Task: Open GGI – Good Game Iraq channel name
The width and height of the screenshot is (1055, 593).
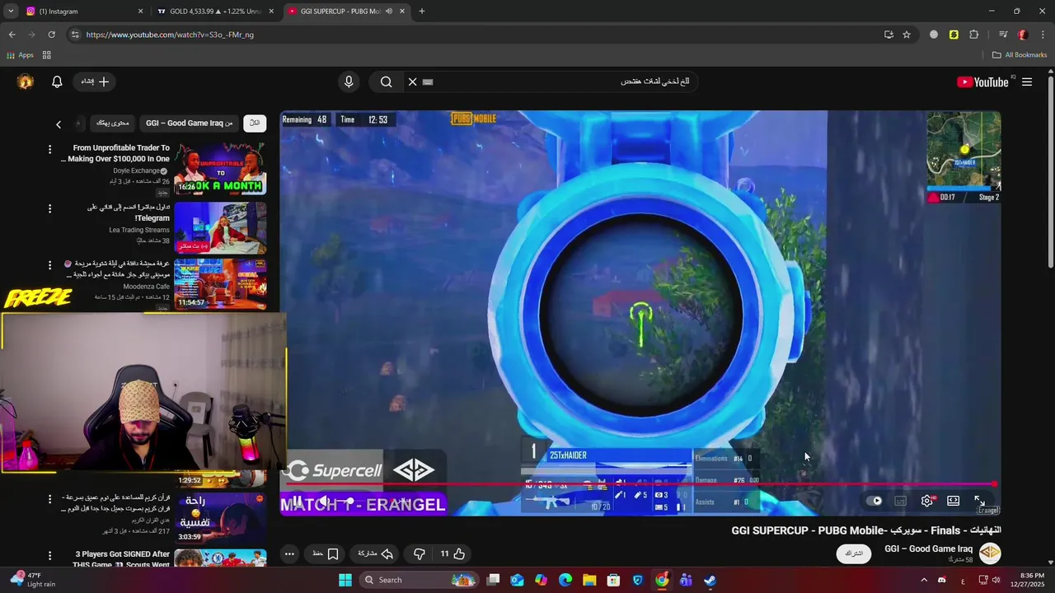Action: click(929, 549)
